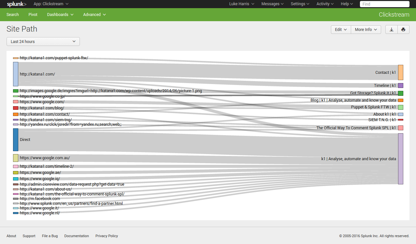Click the Timeline | k1 target node swatch
The width and height of the screenshot is (416, 244).
tap(401, 85)
